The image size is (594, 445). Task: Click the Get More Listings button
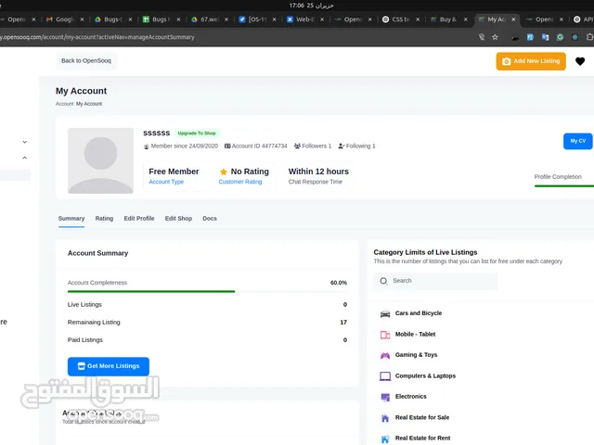[109, 366]
